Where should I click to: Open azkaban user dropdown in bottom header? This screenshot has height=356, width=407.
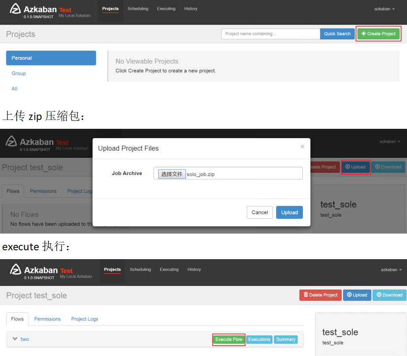(x=391, y=270)
